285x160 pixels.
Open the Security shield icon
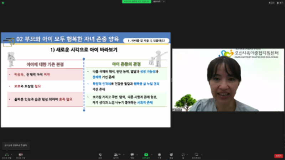tap(100, 155)
